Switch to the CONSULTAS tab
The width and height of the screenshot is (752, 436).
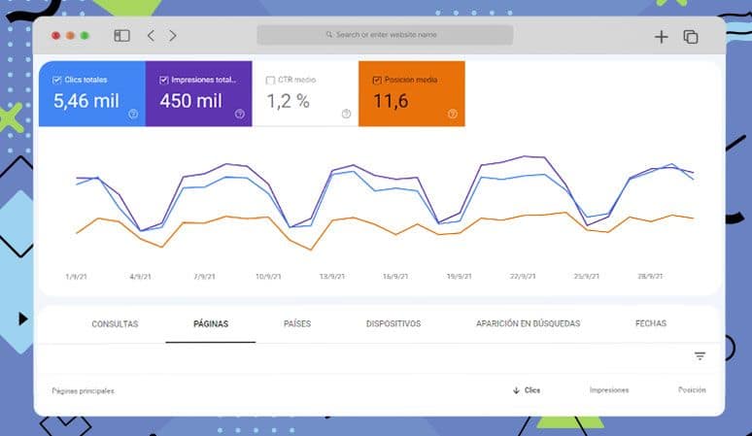point(115,323)
